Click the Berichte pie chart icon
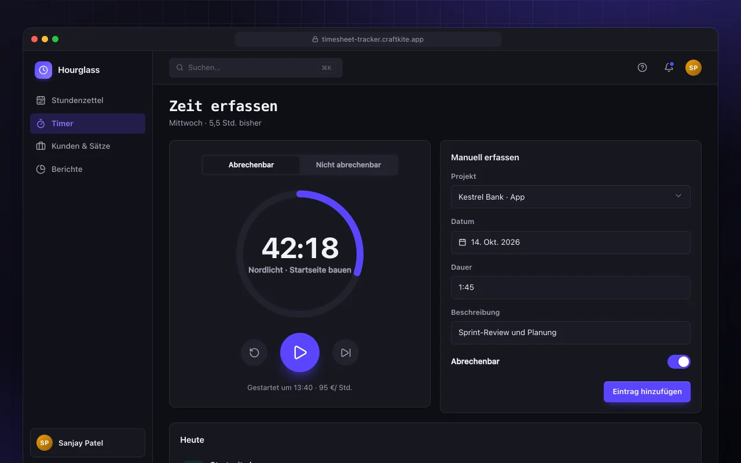Viewport: 741px width, 463px height. point(41,169)
